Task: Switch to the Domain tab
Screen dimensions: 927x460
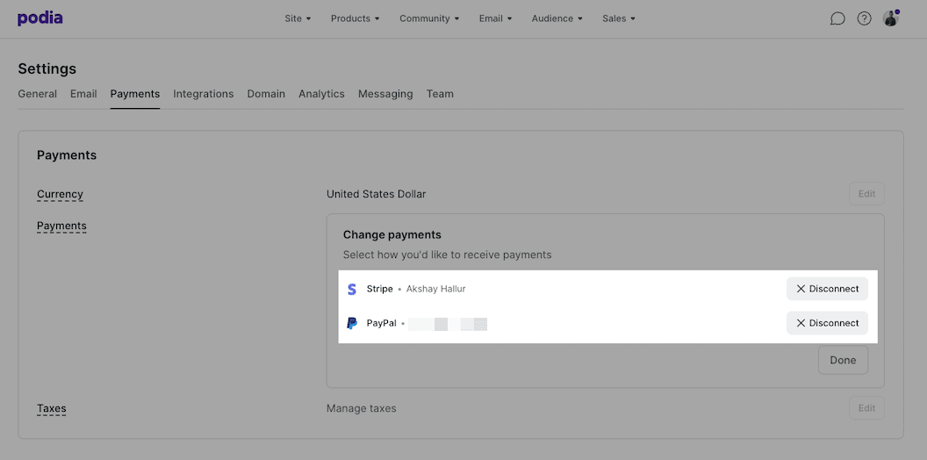Action: (266, 94)
